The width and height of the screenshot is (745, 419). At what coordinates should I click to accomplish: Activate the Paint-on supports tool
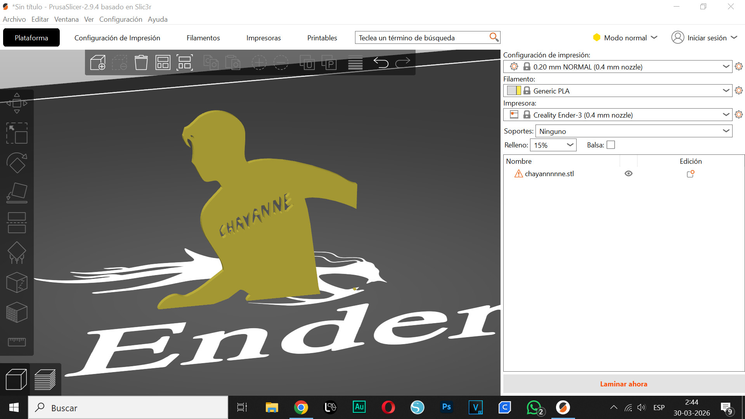17,253
